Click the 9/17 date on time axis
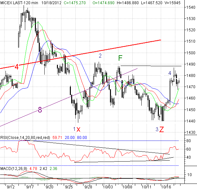Viewport: 197px width, 190px height. tap(30, 187)
